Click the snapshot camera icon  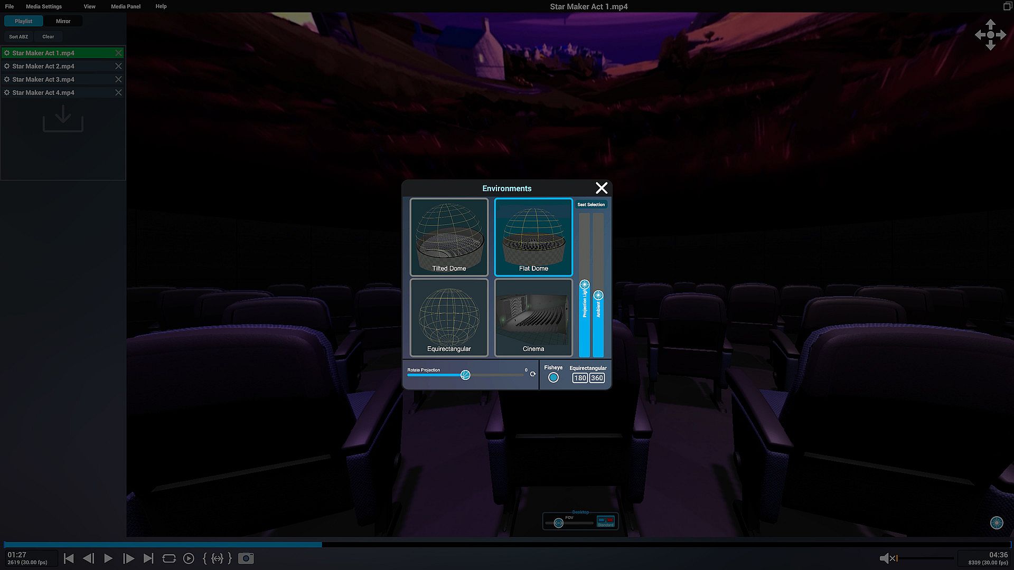click(x=246, y=558)
